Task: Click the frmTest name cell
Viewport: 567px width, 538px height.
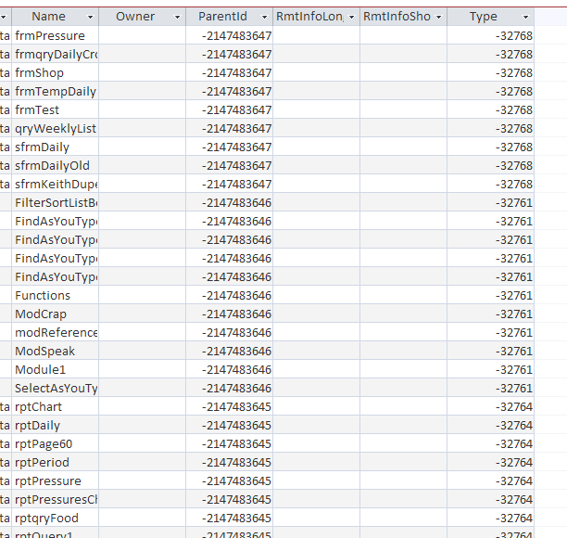Action: click(56, 109)
